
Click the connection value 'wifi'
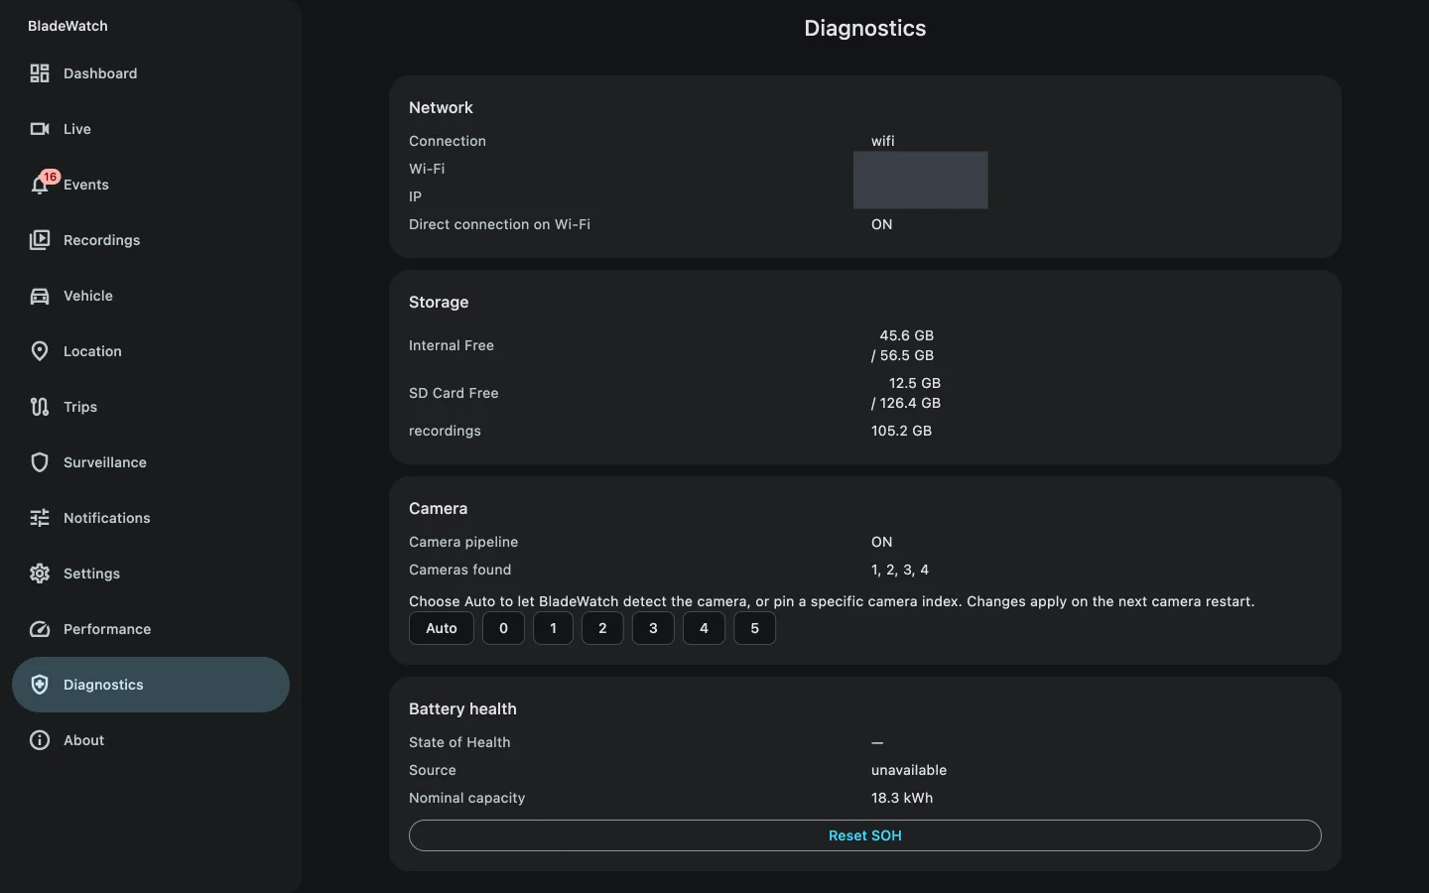tap(883, 141)
